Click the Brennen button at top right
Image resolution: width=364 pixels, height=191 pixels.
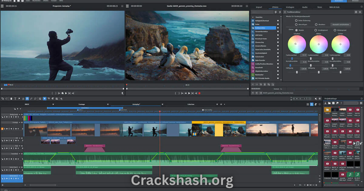355,1
